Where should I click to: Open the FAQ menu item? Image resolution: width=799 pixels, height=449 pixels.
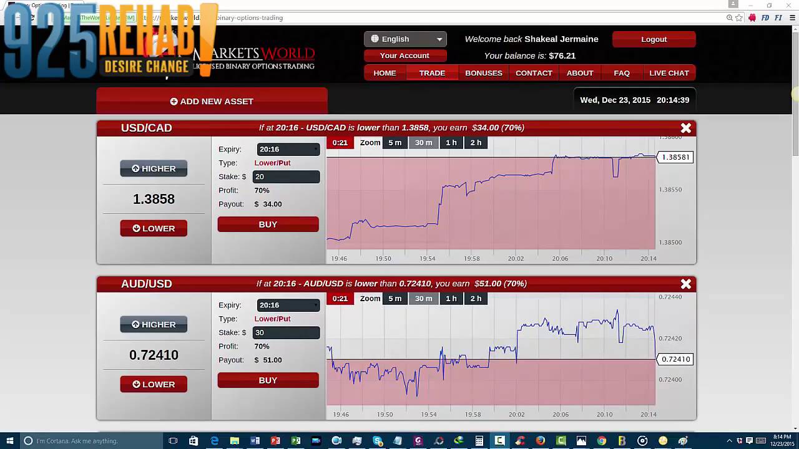coord(622,73)
